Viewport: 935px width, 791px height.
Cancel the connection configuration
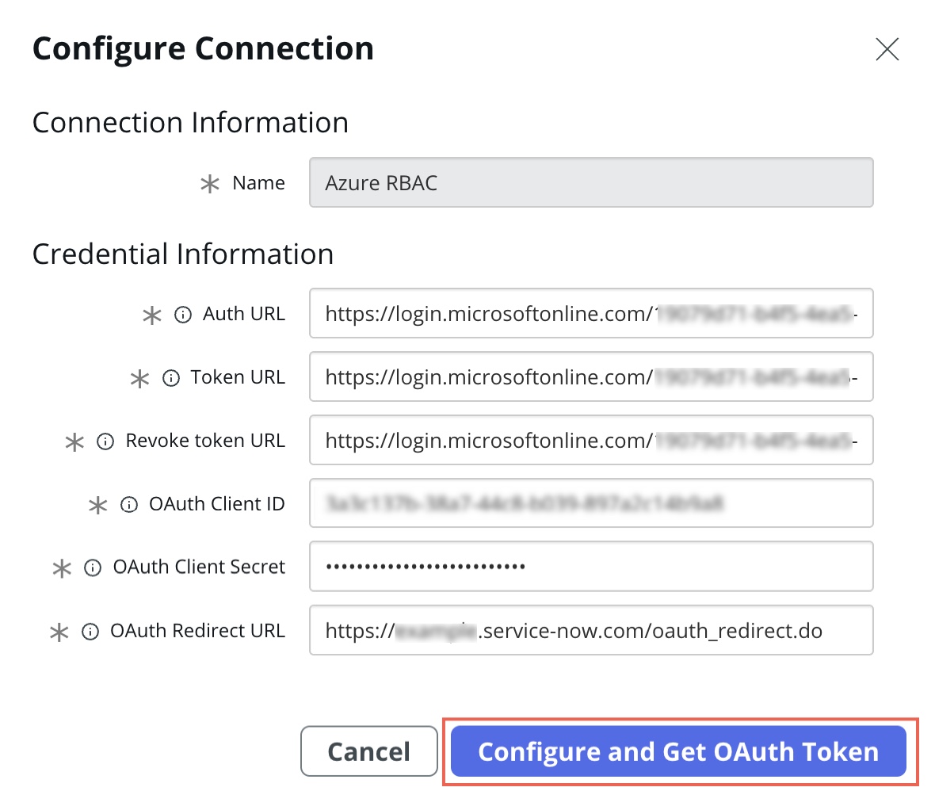[369, 751]
